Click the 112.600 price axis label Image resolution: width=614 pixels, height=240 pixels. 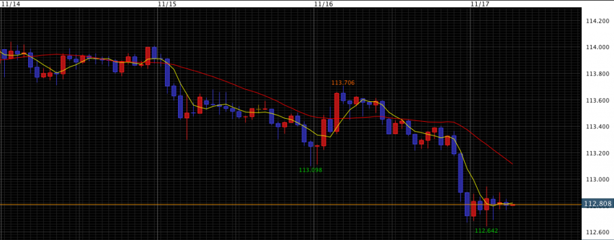click(x=598, y=233)
